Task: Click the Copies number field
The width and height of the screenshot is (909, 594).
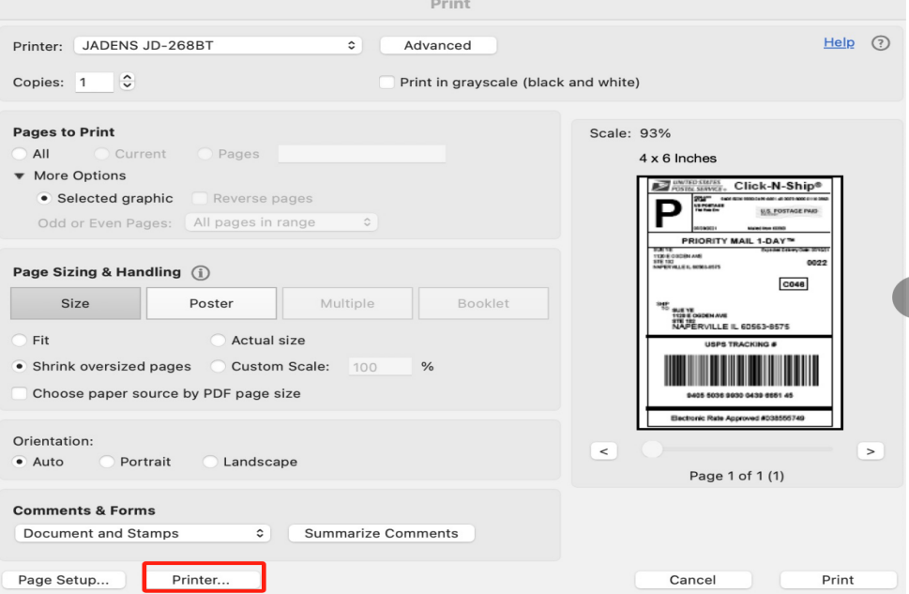Action: pyautogui.click(x=94, y=83)
